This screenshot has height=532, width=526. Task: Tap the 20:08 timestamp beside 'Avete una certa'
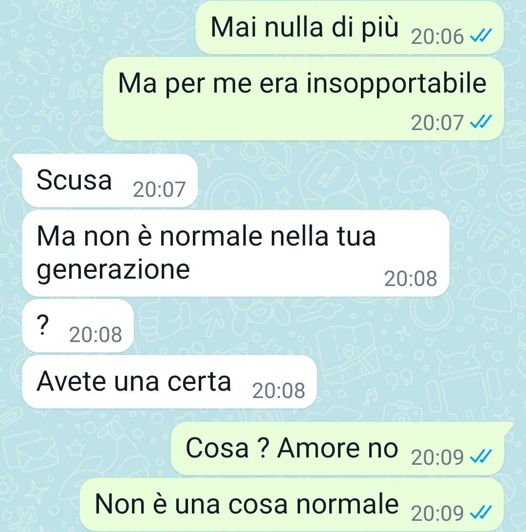pyautogui.click(x=279, y=391)
